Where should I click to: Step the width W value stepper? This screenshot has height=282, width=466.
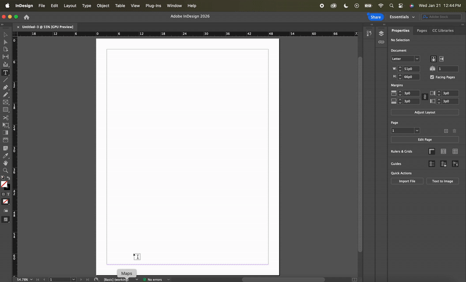(x=400, y=69)
